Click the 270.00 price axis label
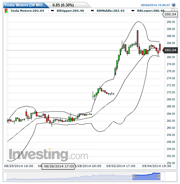The width and height of the screenshot is (180, 184). [171, 92]
